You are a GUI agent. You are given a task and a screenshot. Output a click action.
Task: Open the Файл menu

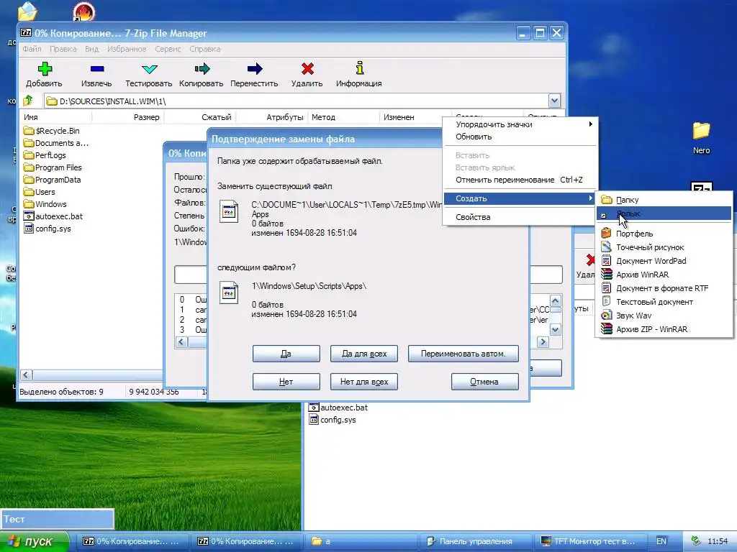(x=32, y=49)
